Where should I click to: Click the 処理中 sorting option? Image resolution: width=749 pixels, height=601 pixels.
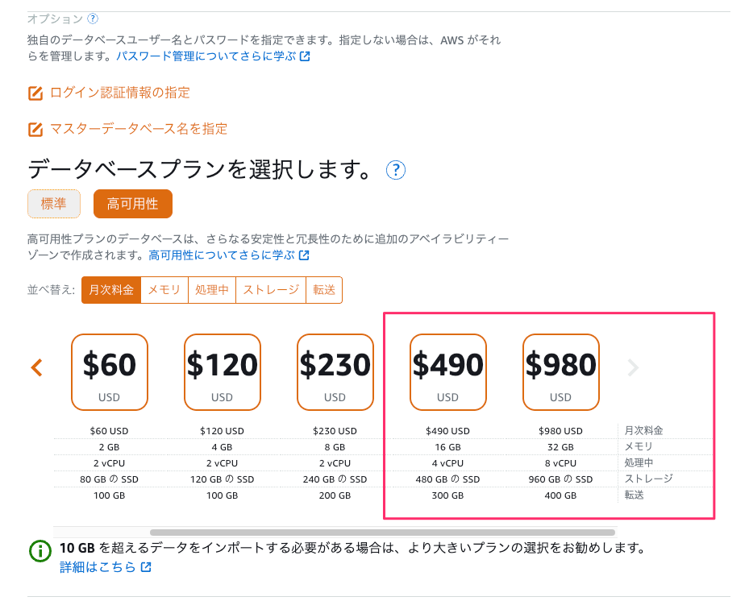[x=211, y=290]
